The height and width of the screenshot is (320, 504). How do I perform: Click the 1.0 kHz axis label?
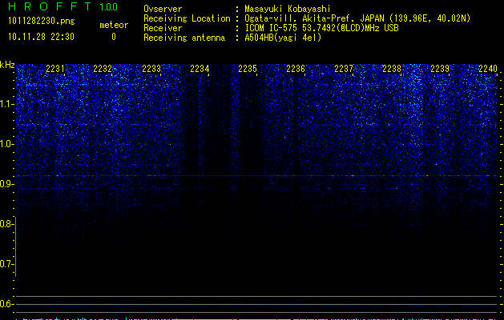coord(7,144)
